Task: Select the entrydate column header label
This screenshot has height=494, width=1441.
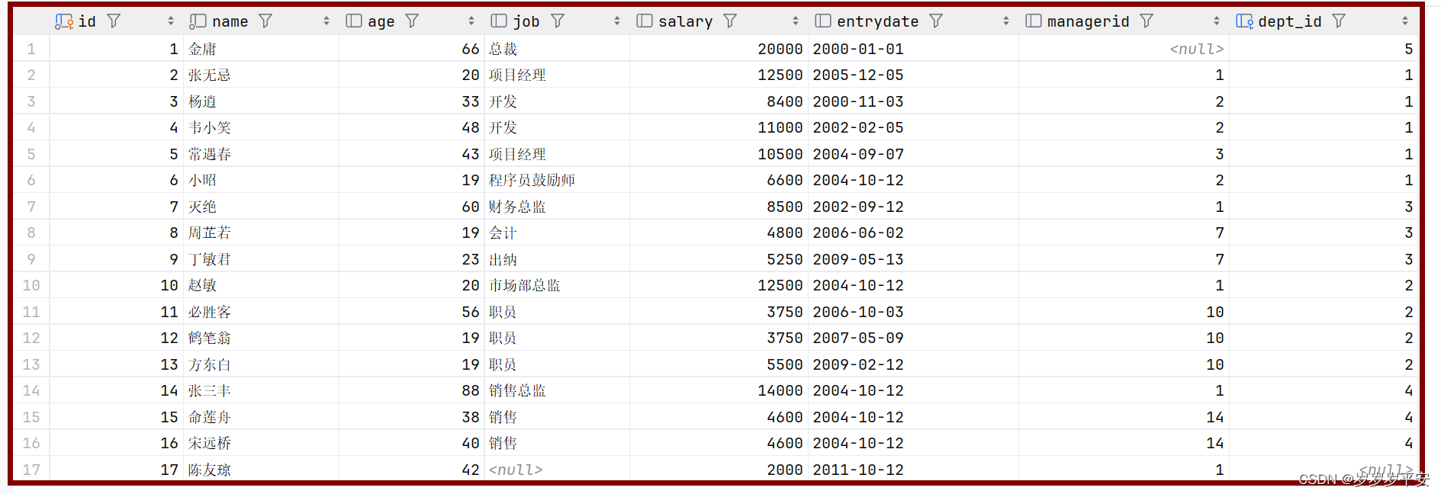Action: coord(878,21)
